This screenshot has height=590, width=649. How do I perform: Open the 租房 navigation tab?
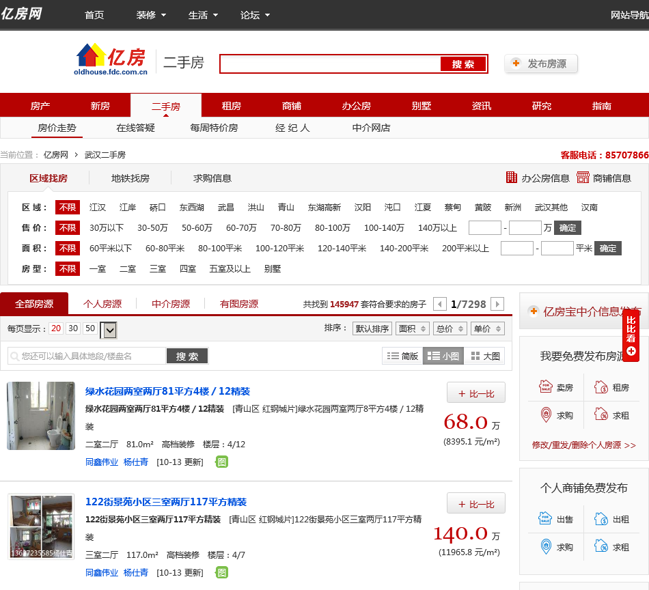coord(232,106)
